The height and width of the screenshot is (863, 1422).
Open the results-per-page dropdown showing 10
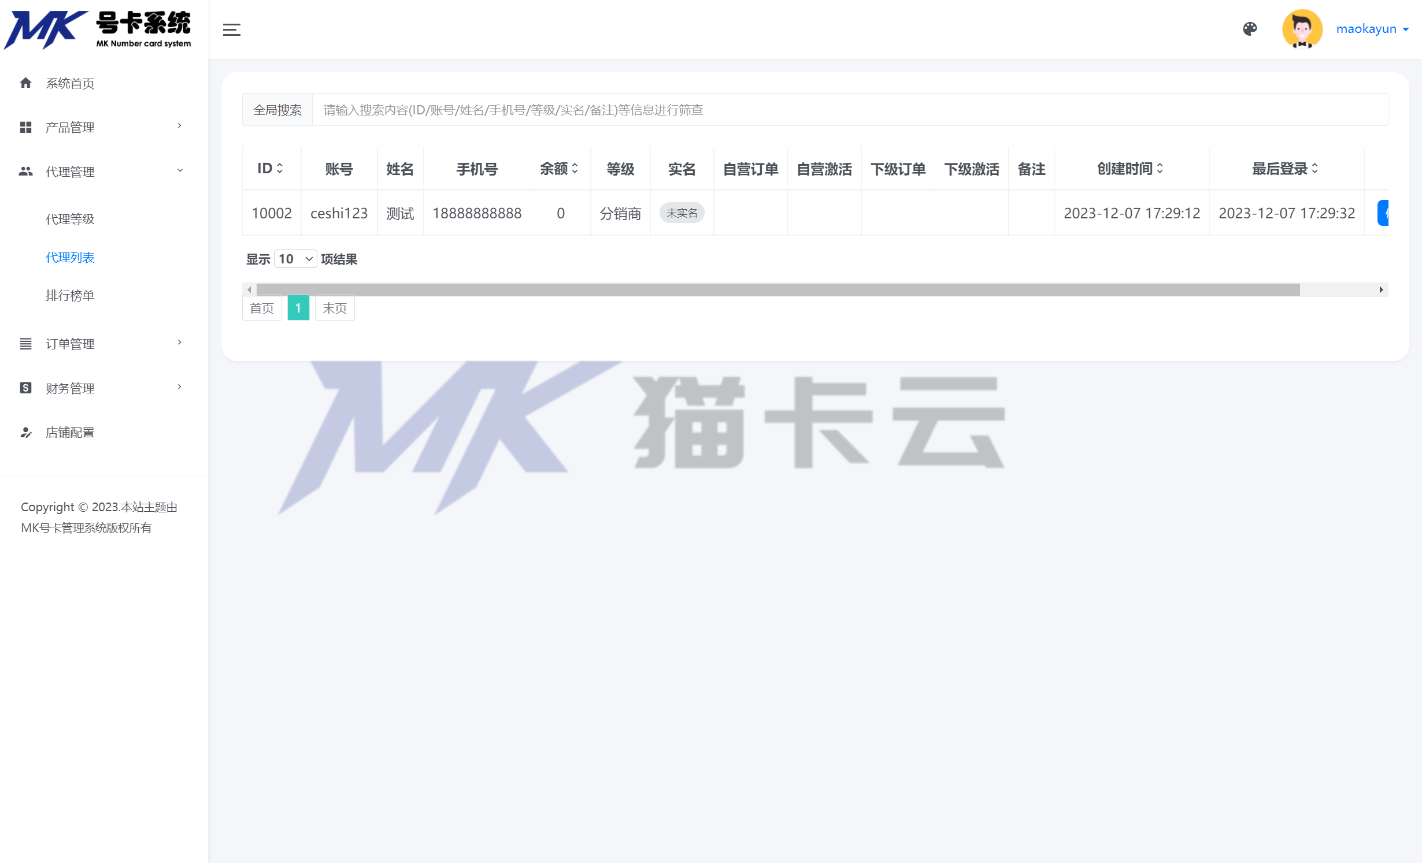[x=295, y=259]
